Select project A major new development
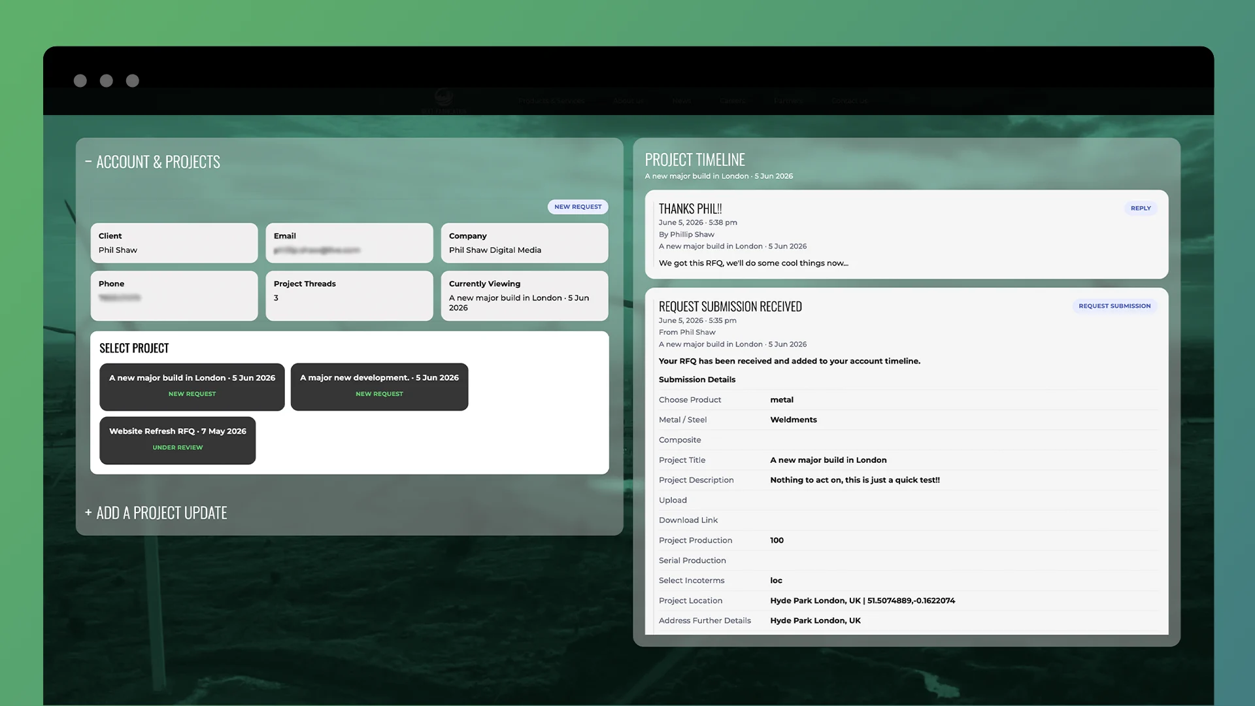 click(x=379, y=386)
